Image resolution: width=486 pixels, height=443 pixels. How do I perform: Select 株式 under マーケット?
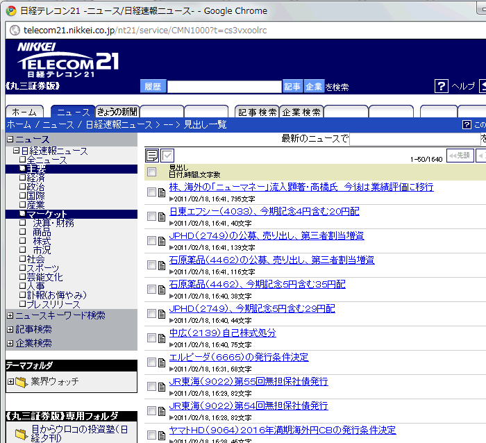tap(42, 241)
